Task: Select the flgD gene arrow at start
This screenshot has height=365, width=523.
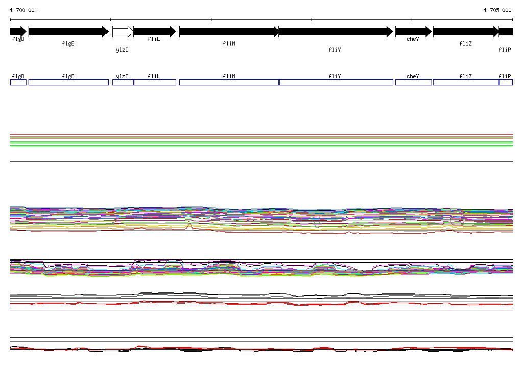Action: 18,32
